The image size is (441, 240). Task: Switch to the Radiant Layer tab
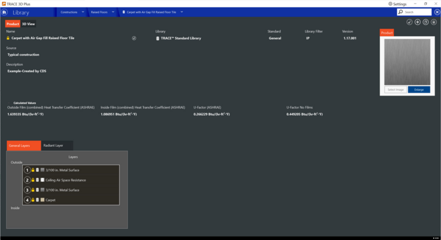[57, 146]
